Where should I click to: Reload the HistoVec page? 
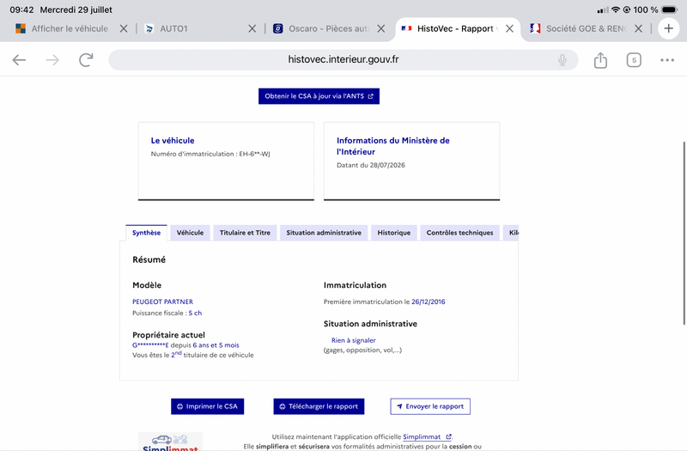(87, 59)
